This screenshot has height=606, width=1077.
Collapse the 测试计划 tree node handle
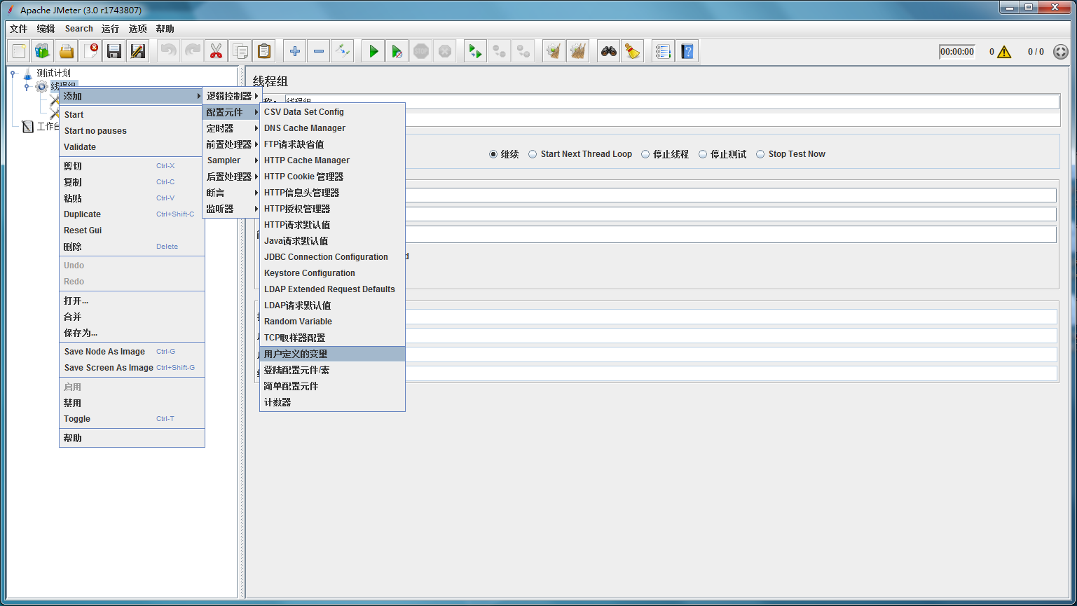[13, 73]
